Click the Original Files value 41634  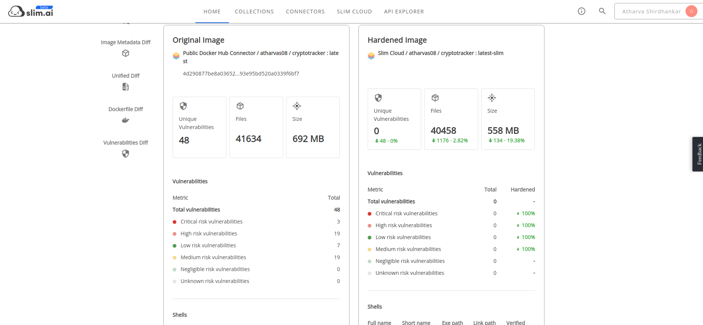pos(249,139)
